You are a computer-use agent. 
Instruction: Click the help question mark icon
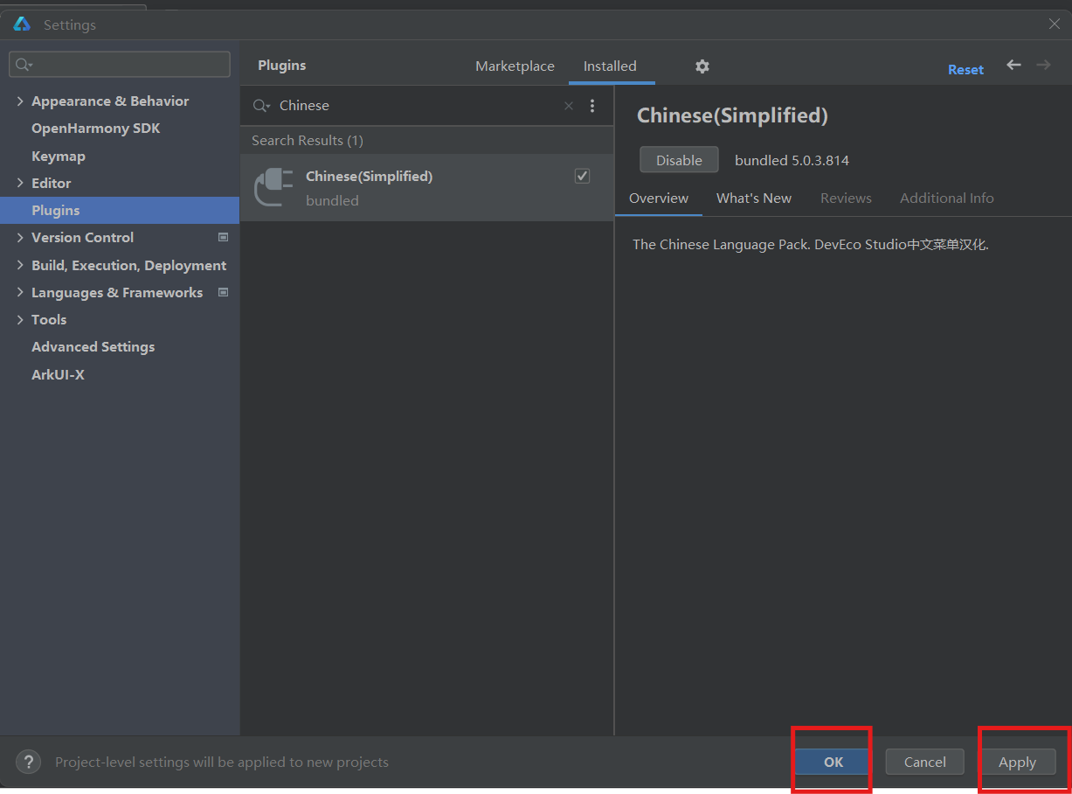28,762
